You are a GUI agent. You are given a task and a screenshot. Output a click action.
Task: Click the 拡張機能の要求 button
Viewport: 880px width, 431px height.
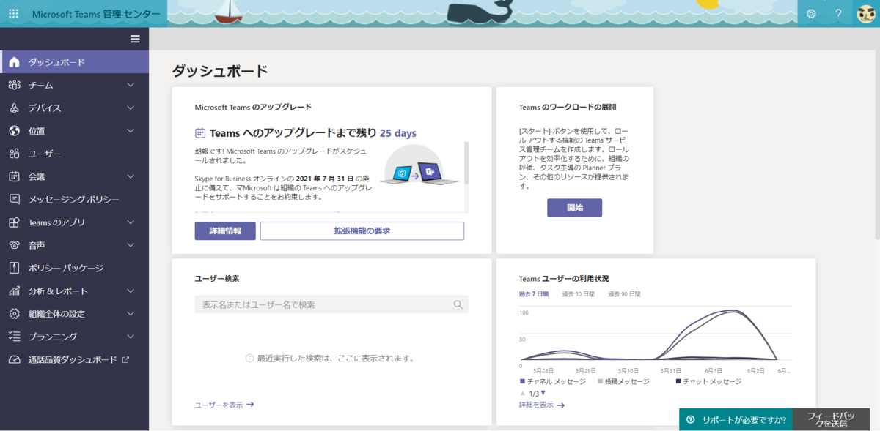click(x=362, y=231)
